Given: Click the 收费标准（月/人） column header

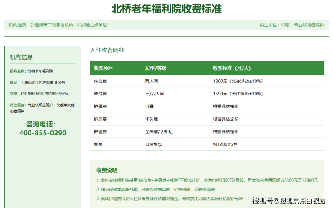Looking at the screenshot, I should click(x=232, y=68).
